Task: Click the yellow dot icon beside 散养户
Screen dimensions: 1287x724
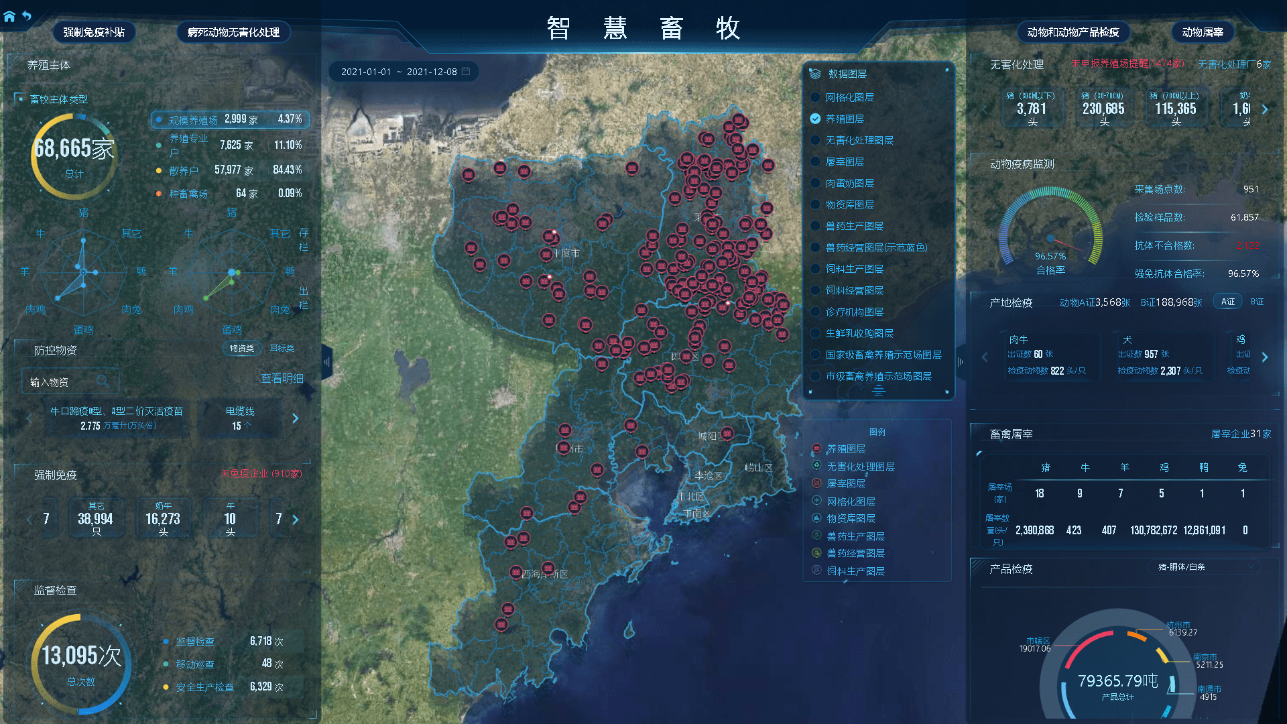Action: tap(159, 170)
